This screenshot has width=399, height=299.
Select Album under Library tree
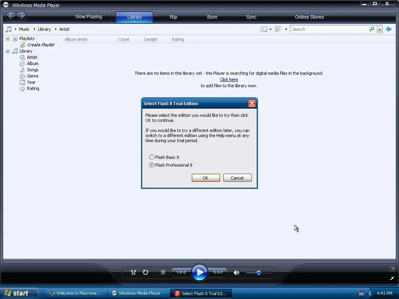33,63
